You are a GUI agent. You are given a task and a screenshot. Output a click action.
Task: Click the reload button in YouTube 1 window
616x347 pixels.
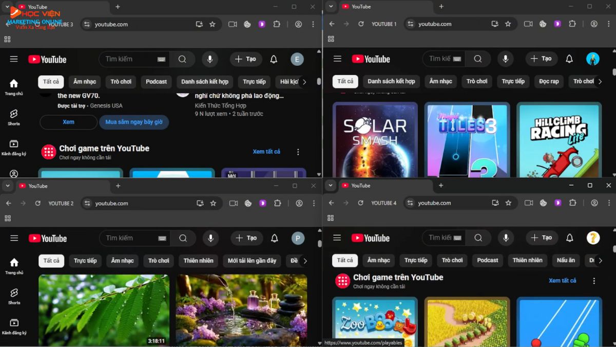point(361,24)
